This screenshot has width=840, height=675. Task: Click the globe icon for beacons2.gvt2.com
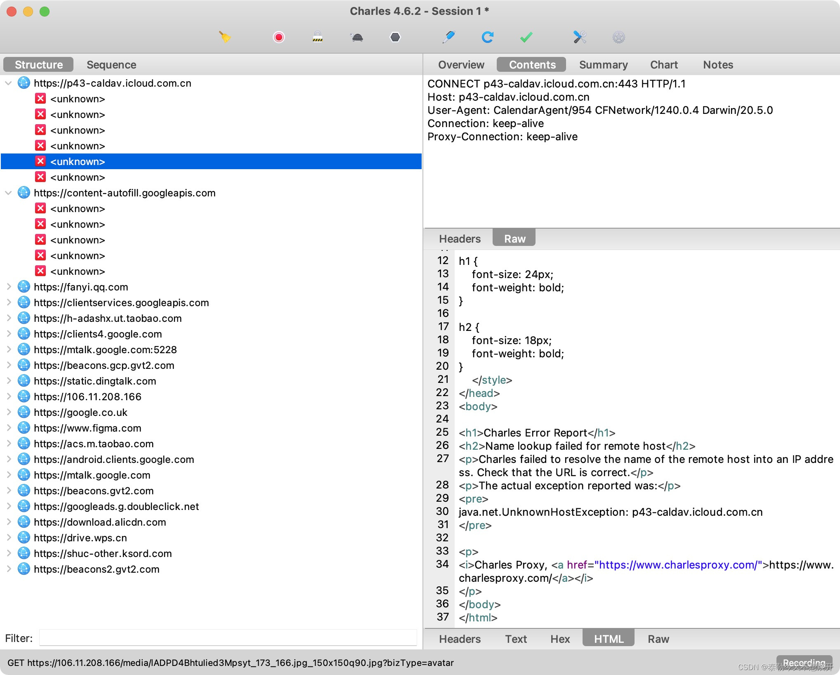24,569
